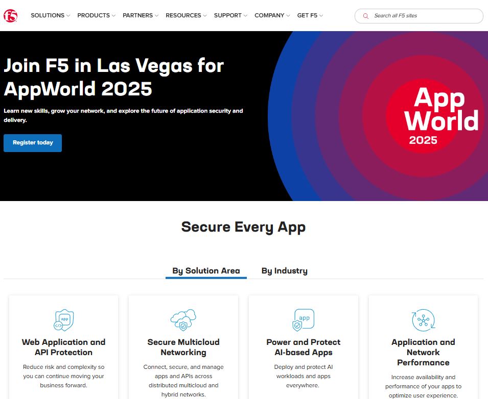Focus the Search all F5 sites field
Screen dimensions: 488x399
(419, 16)
